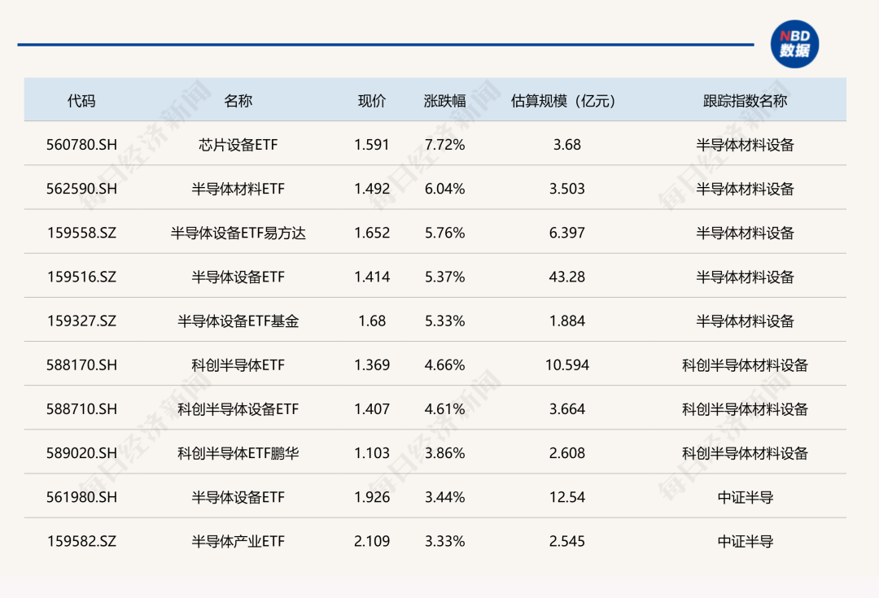Open the 半导体产业ETF entry
This screenshot has width=879, height=598.
click(x=238, y=541)
